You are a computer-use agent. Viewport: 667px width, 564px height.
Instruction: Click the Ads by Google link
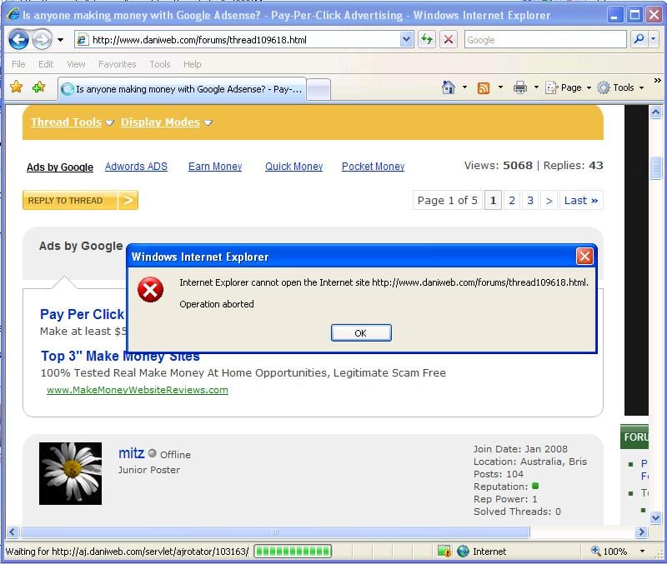click(x=60, y=167)
